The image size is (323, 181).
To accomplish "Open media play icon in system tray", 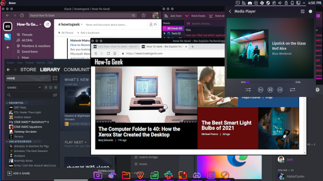I will (256, 3).
